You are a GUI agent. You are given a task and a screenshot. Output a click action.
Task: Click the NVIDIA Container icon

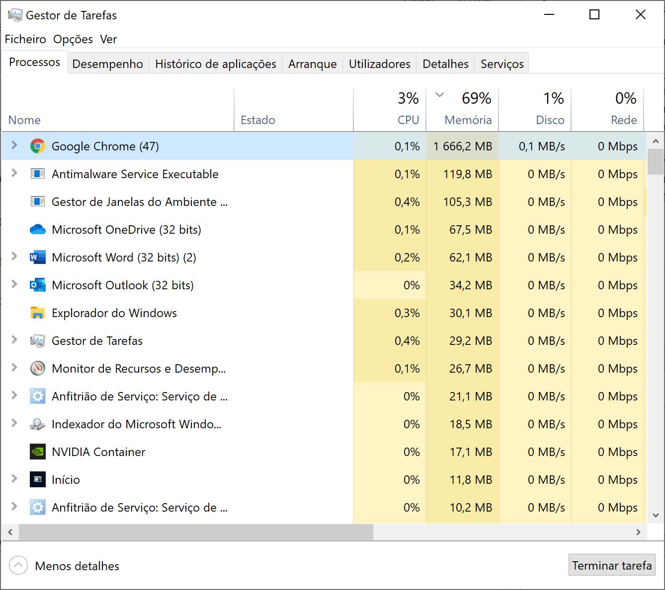(x=38, y=452)
